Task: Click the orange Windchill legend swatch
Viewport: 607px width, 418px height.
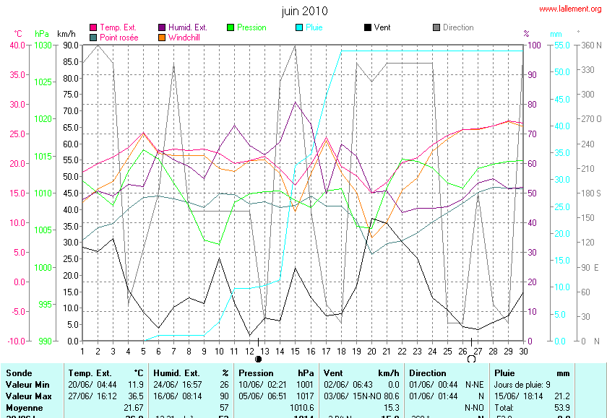Action: [163, 37]
